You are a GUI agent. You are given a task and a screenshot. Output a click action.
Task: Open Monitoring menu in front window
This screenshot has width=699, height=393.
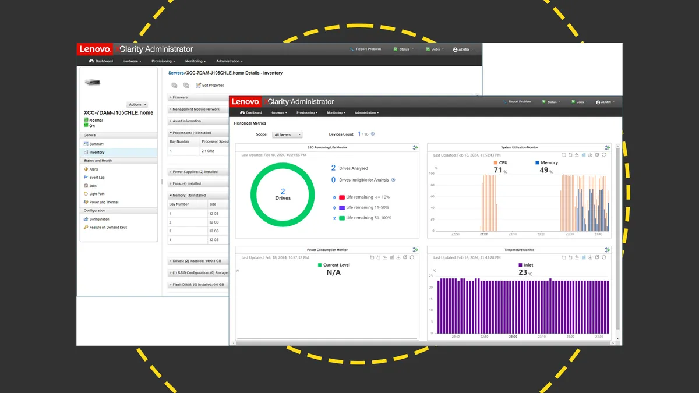pyautogui.click(x=335, y=112)
